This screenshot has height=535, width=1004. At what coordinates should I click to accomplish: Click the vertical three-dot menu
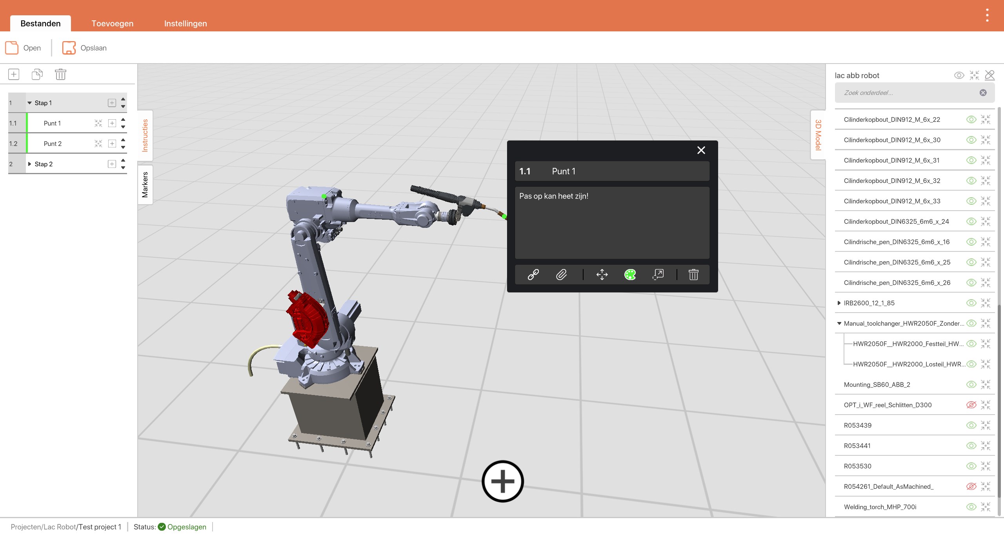pos(987,15)
